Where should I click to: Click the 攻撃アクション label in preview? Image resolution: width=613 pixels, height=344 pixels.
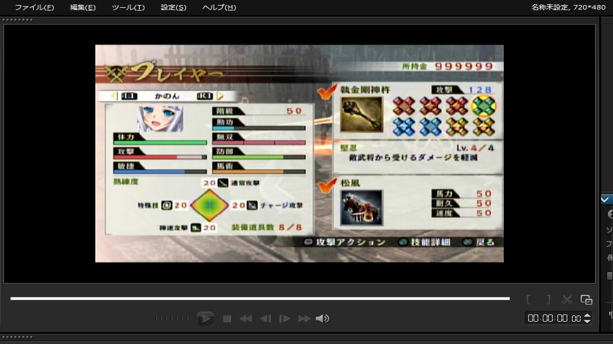[351, 242]
